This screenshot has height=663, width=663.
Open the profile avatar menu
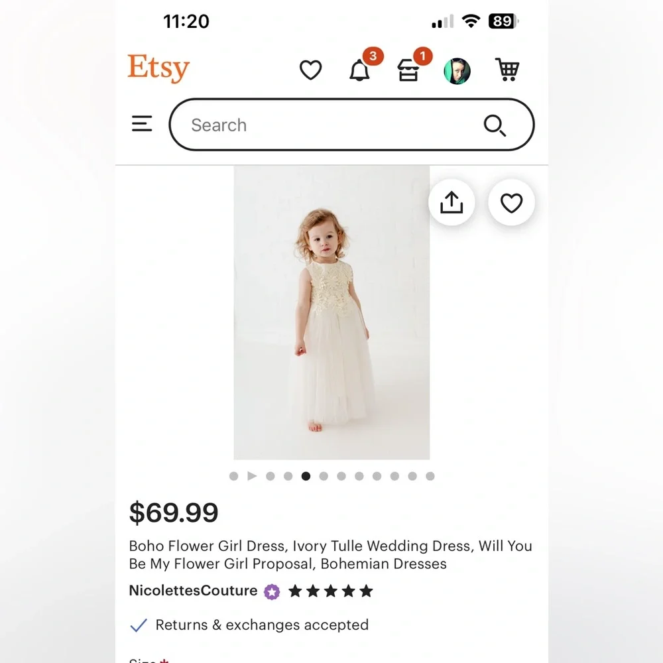click(457, 71)
